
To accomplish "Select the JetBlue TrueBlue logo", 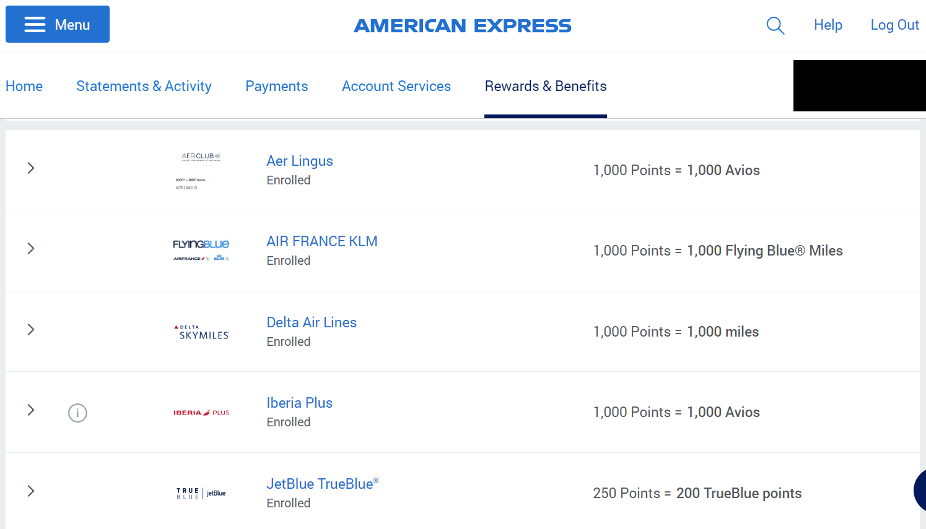I will coord(201,492).
